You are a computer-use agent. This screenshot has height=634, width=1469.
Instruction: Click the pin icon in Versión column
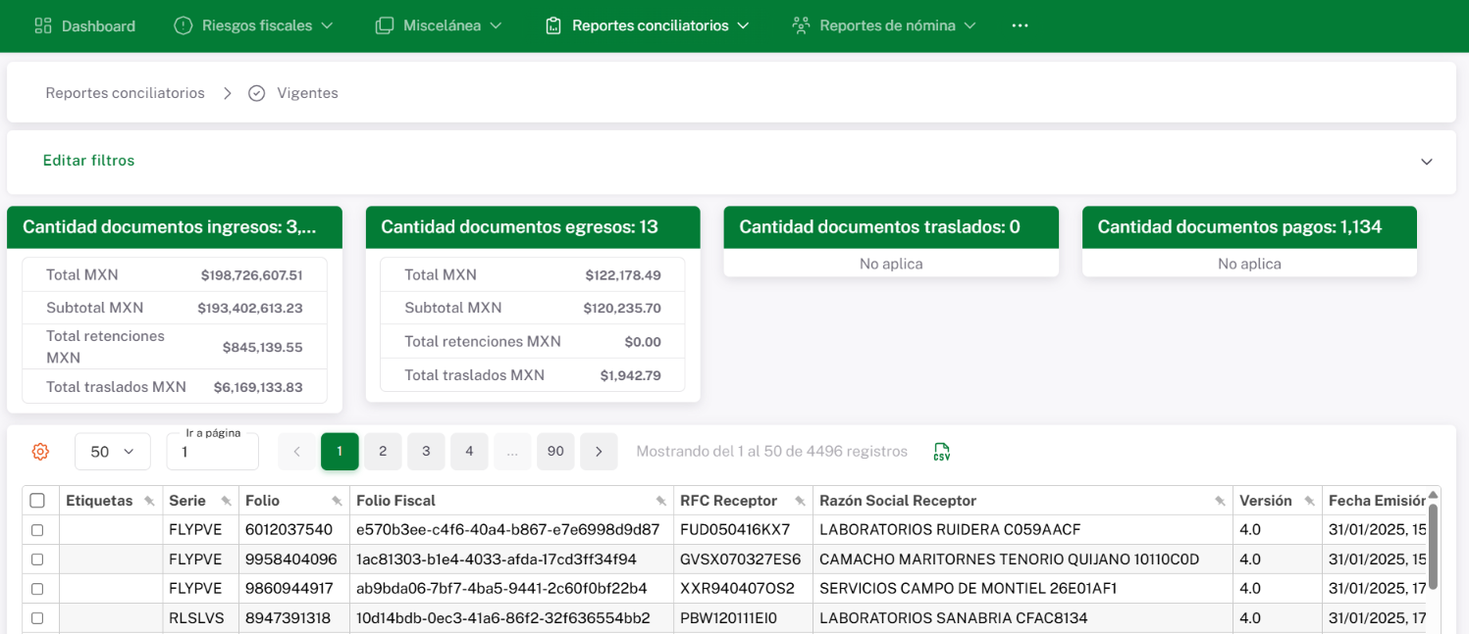pyautogui.click(x=1309, y=501)
